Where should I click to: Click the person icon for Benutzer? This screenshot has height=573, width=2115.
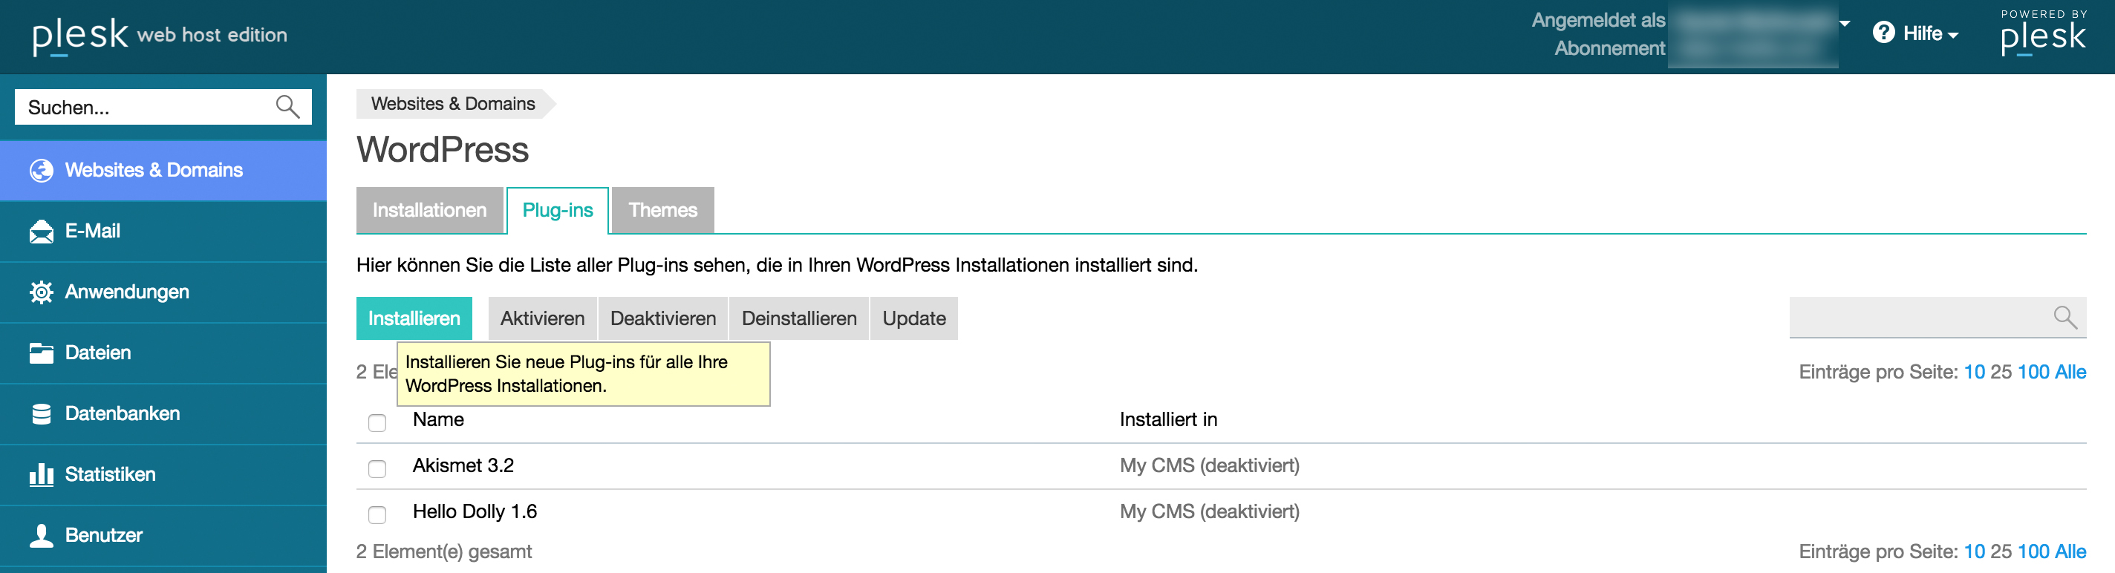click(x=41, y=535)
